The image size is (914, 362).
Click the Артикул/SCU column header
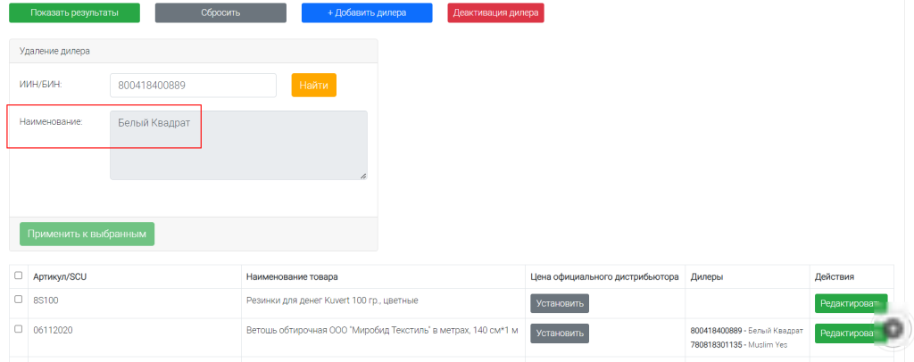pos(60,276)
